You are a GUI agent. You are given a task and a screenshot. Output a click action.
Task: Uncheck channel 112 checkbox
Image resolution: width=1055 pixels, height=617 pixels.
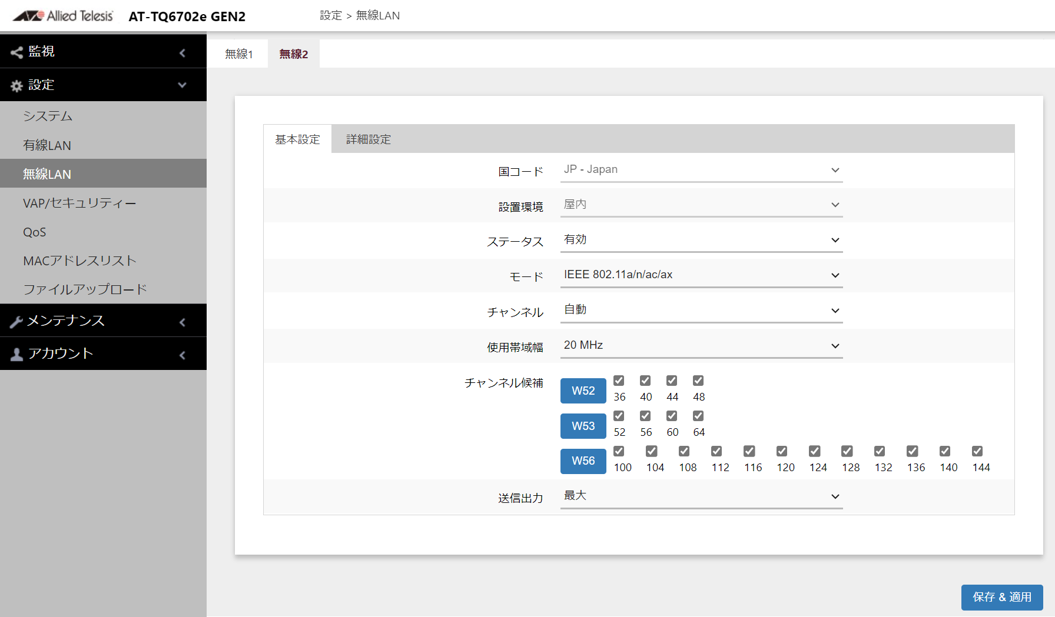[716, 451]
